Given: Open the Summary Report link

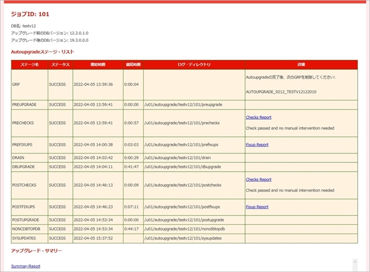Looking at the screenshot, I should pos(26,266).
